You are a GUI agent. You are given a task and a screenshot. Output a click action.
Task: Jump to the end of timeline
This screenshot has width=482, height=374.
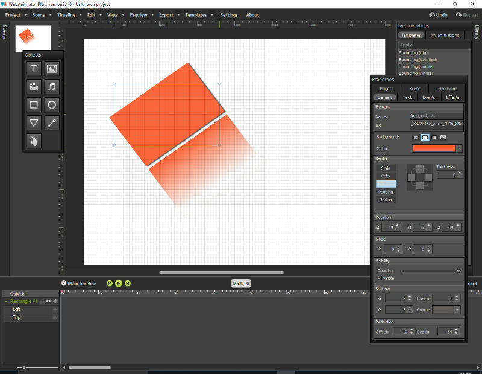pos(128,283)
